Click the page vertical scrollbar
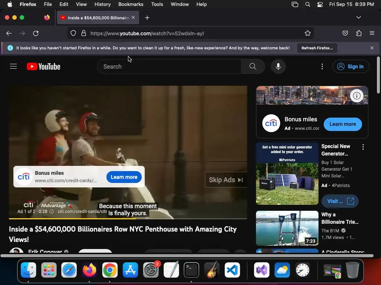This screenshot has width=381, height=285. 378,75
